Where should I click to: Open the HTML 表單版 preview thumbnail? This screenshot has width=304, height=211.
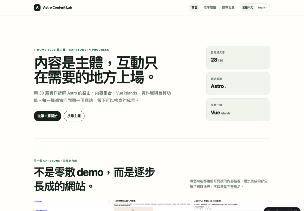tap(232, 205)
